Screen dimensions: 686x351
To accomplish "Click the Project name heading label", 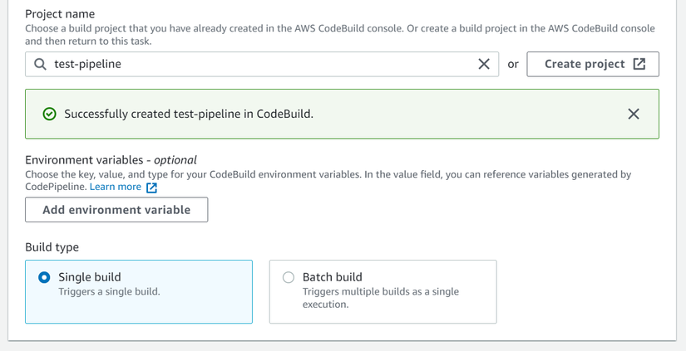I will coord(60,14).
